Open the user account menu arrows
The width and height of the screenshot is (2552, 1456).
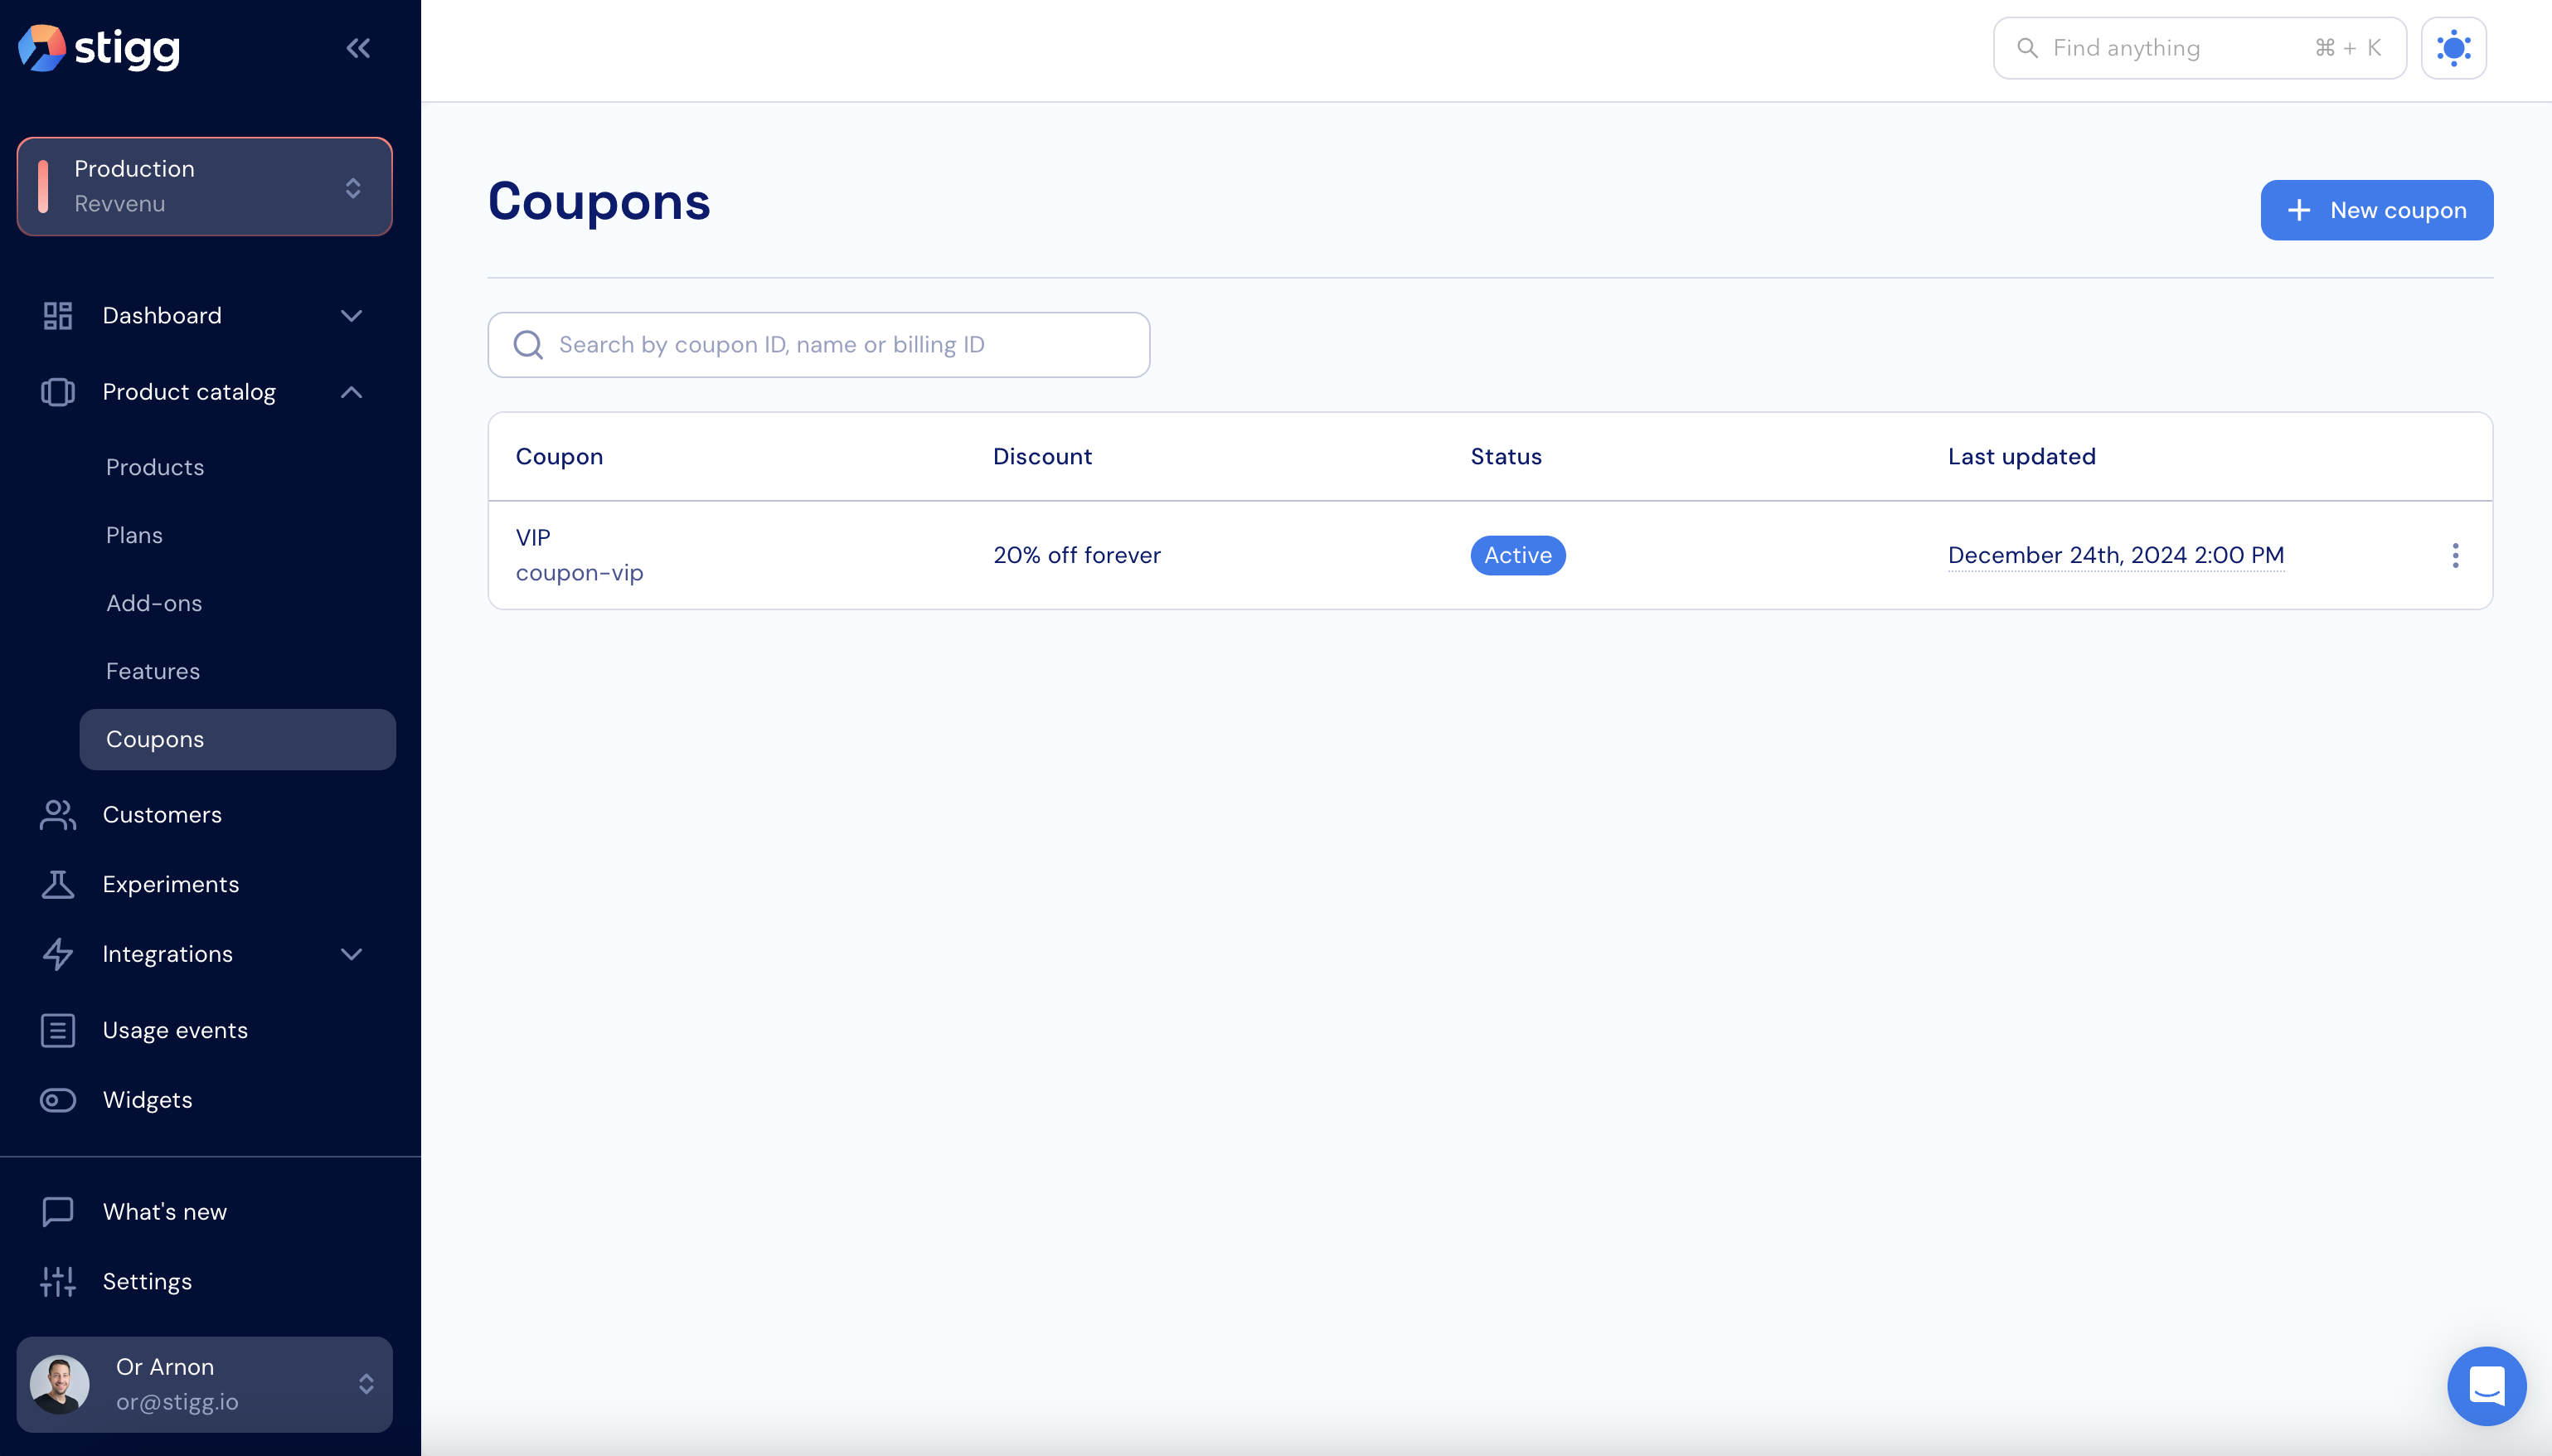click(366, 1384)
